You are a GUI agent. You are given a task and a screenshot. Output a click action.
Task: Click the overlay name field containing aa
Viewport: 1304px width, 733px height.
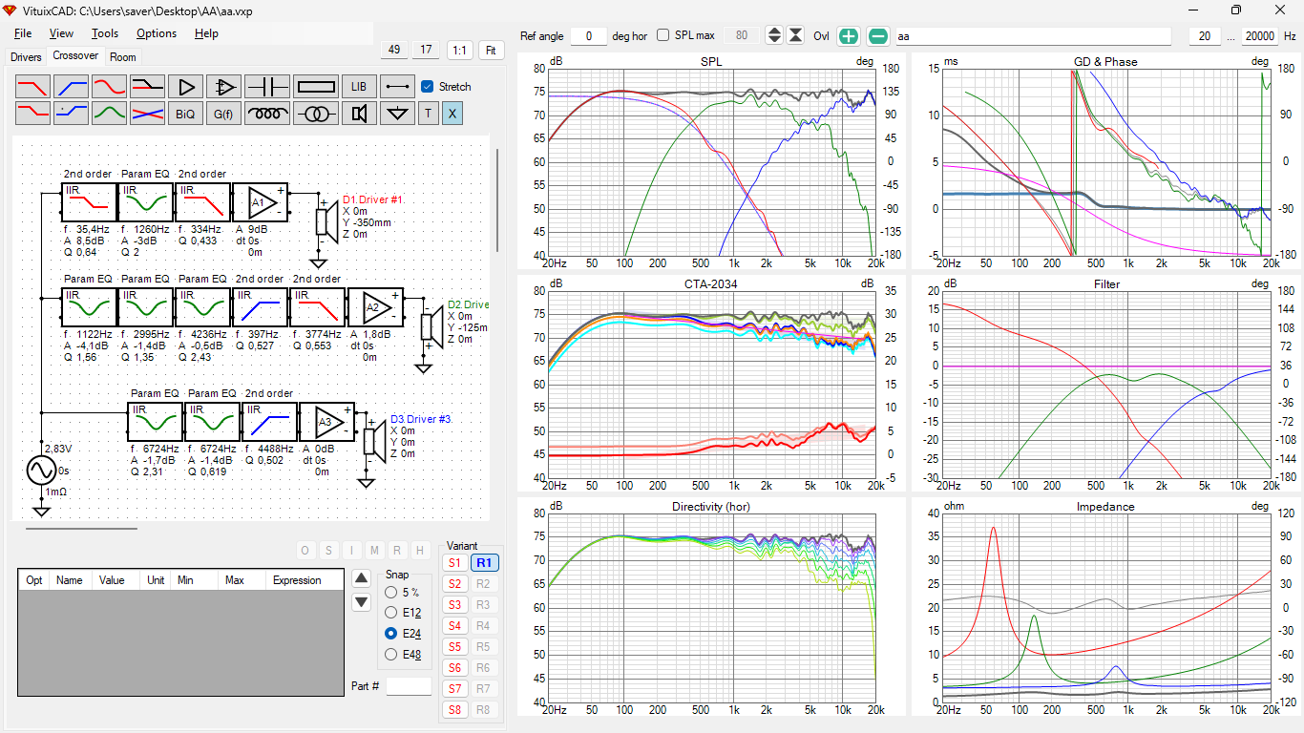1033,36
